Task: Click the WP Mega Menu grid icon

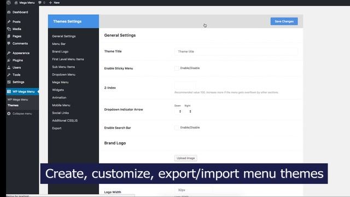Action: click(x=9, y=91)
